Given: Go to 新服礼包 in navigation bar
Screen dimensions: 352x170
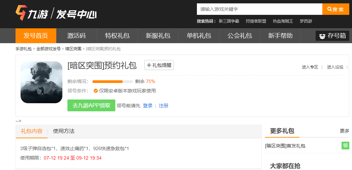Looking at the screenshot, I should 158,36.
